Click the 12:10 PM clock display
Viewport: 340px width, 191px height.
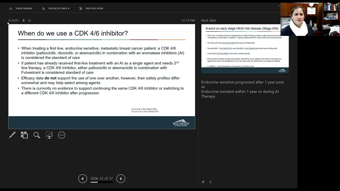pyautogui.click(x=188, y=20)
